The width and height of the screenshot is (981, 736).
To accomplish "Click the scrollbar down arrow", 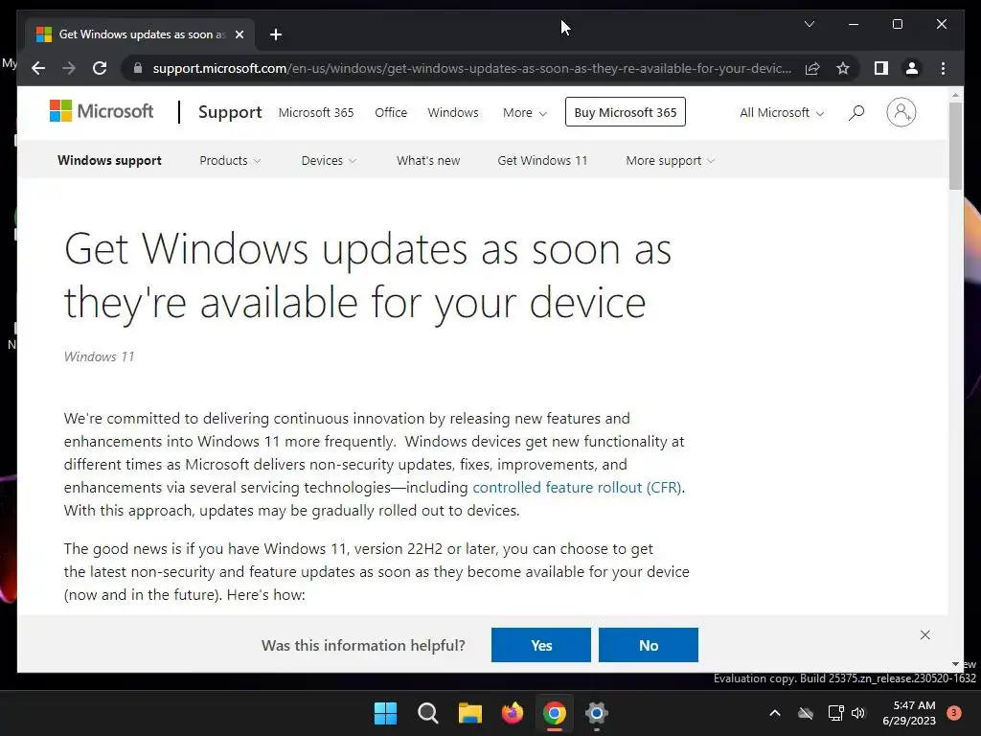I will point(955,664).
